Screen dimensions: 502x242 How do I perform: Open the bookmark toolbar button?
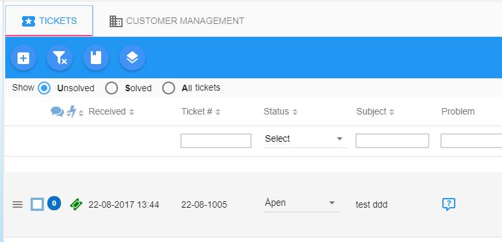(x=96, y=58)
